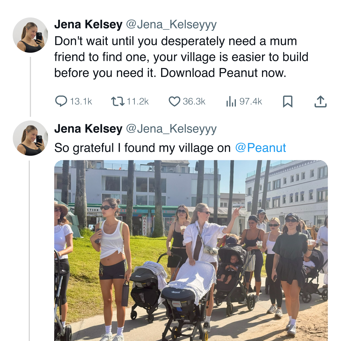Click the 13.1k replies count
This screenshot has width=341, height=341.
[x=81, y=101]
